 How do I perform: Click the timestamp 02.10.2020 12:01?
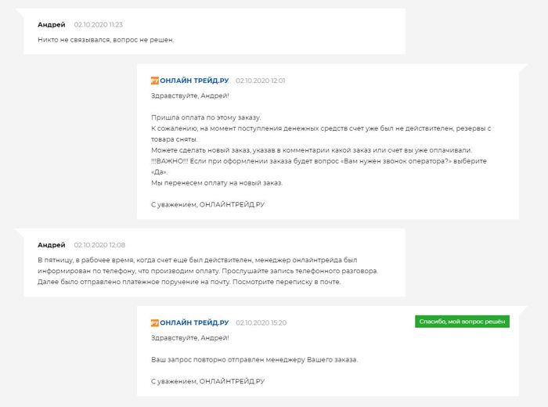[x=260, y=80]
